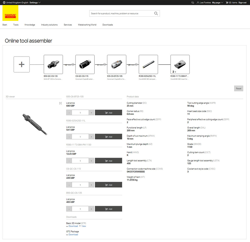Click the Sandvik Coromant logo
This screenshot has width=250, height=242.
click(10, 13)
